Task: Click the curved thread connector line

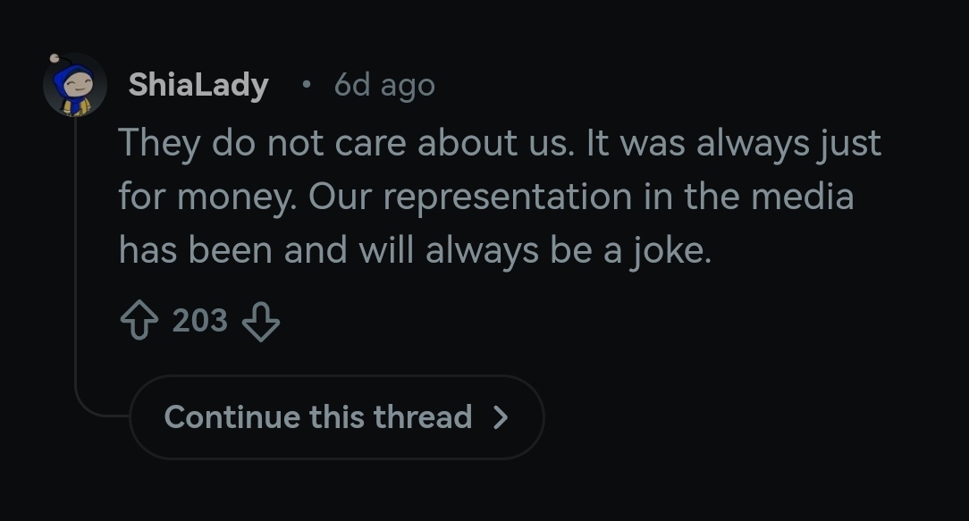Action: point(89,409)
